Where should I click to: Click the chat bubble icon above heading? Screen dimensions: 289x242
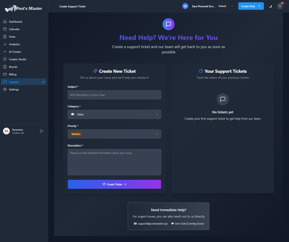click(x=168, y=24)
